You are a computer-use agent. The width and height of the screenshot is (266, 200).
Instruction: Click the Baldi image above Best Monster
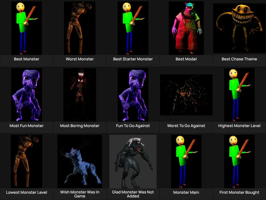(26, 28)
